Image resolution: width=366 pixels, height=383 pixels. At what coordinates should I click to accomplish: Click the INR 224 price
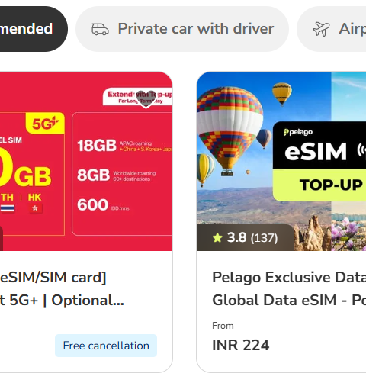click(x=240, y=345)
